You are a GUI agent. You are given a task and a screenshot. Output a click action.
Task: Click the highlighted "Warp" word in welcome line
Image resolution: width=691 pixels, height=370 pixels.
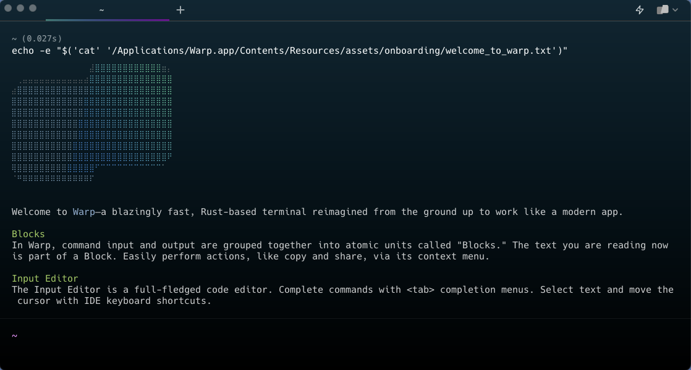84,212
